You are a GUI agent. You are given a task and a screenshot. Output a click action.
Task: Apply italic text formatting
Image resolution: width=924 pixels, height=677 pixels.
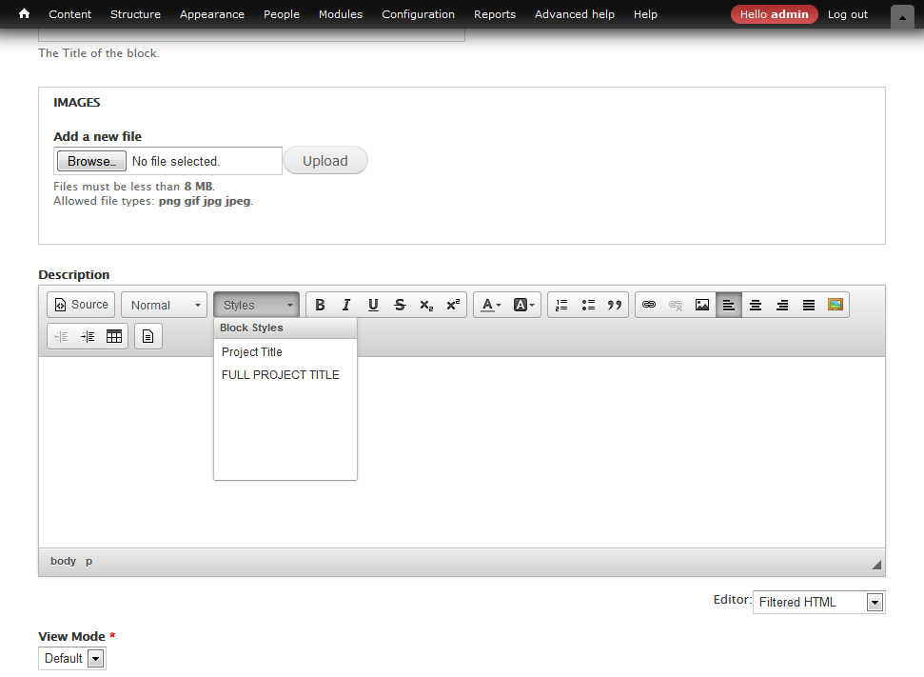[x=346, y=305]
